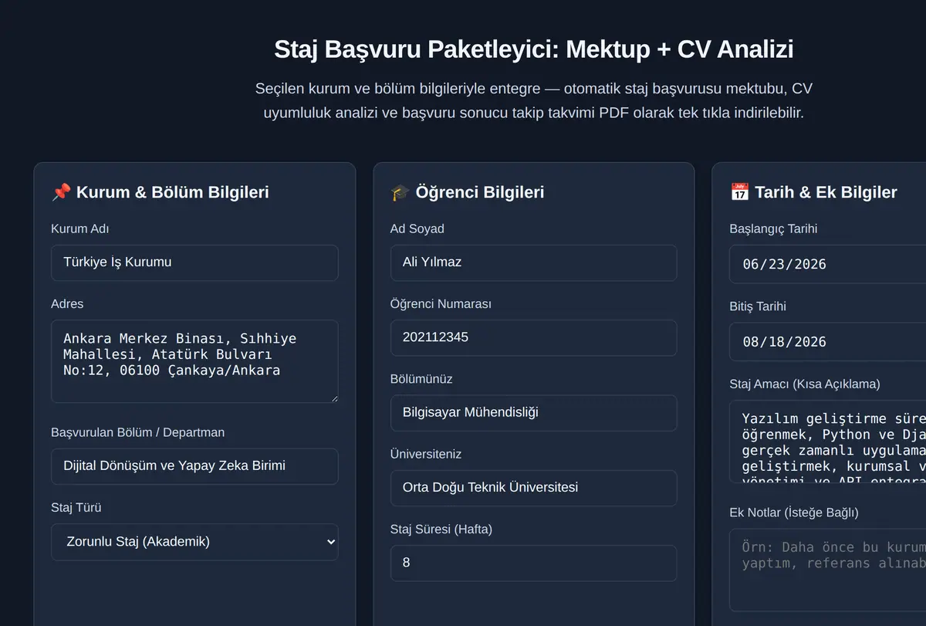Click the page title Staj Başvuru Paketleyici
Image resolution: width=926 pixels, height=626 pixels.
point(533,49)
